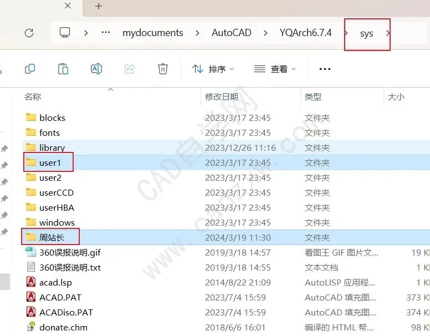Expand chevron after the monitor icon
This screenshot has height=336, width=430.
pos(86,33)
